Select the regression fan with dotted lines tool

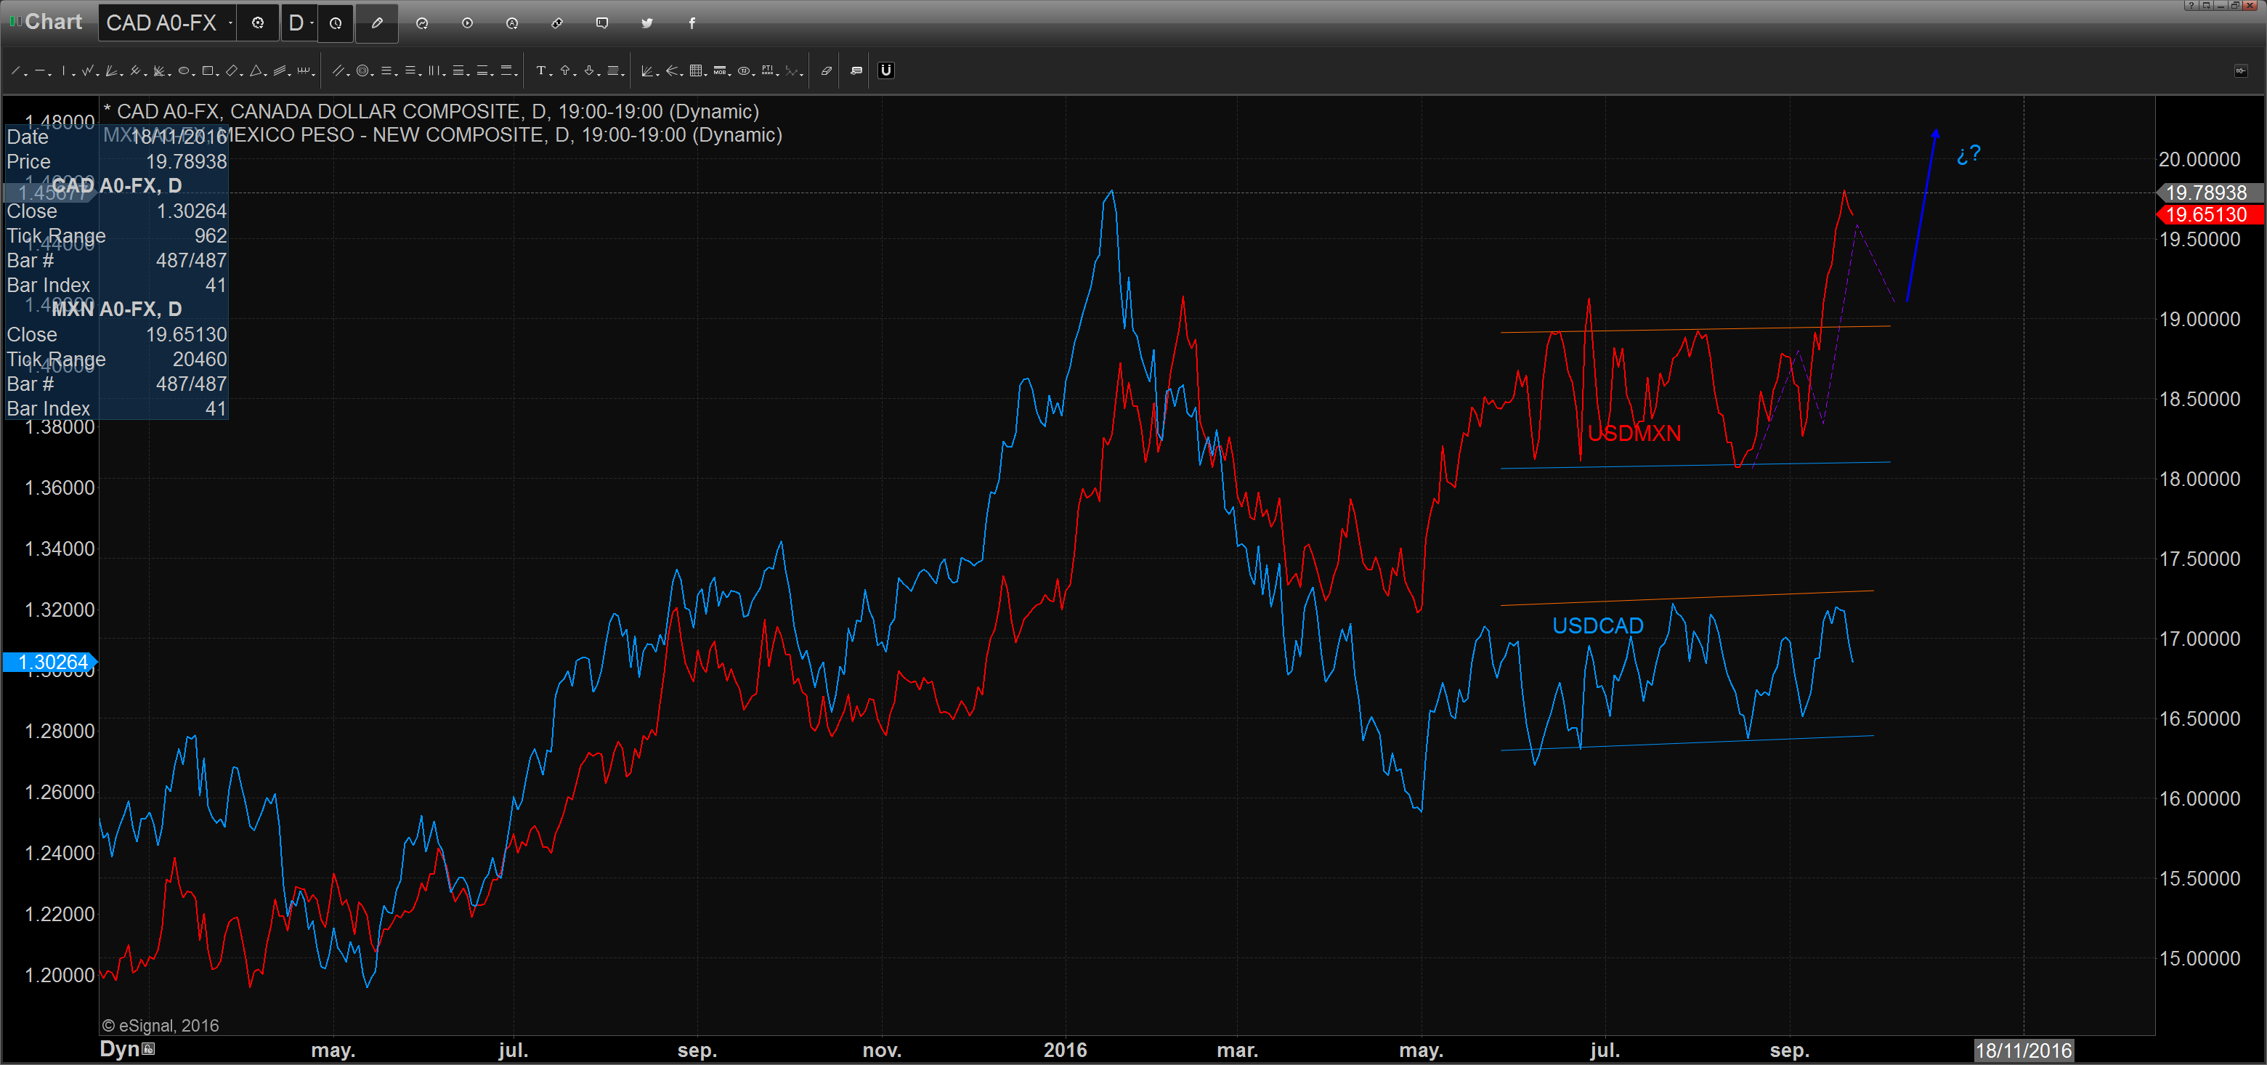[648, 70]
